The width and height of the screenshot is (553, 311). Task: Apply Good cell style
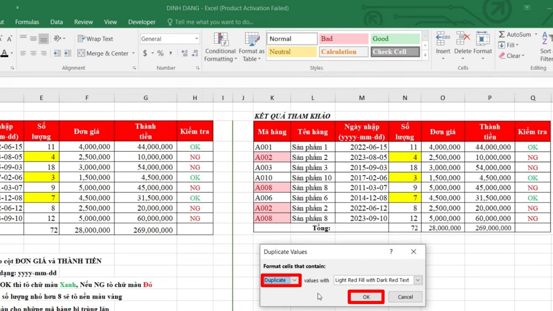tap(395, 39)
